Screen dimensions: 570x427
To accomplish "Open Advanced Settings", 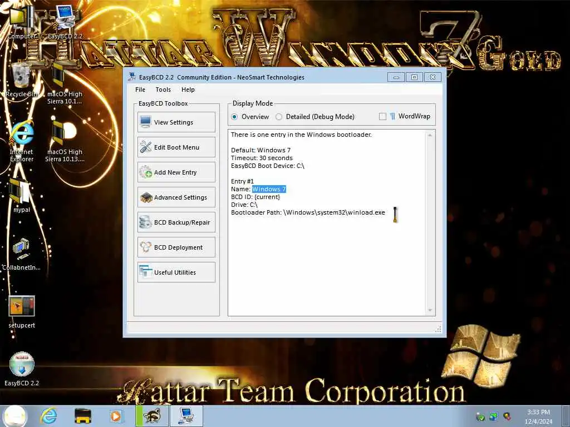I will click(x=176, y=197).
